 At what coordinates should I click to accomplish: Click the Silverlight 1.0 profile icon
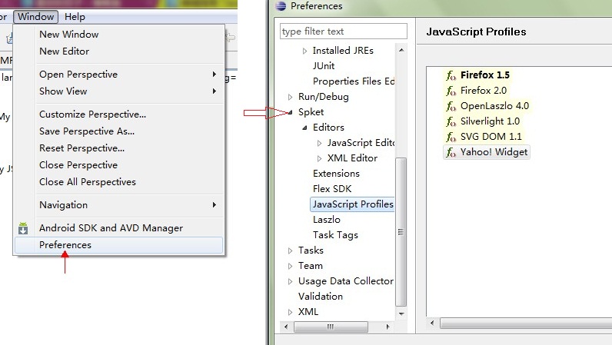click(x=451, y=121)
